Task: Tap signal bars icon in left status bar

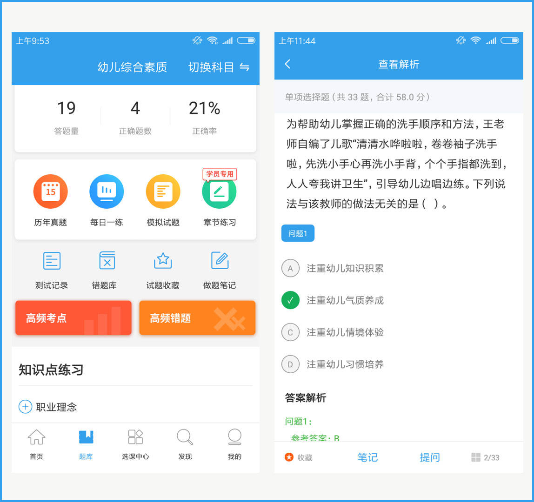Action: tap(227, 41)
